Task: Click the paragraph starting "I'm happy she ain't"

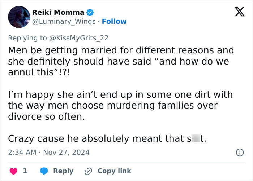Action: (120, 106)
